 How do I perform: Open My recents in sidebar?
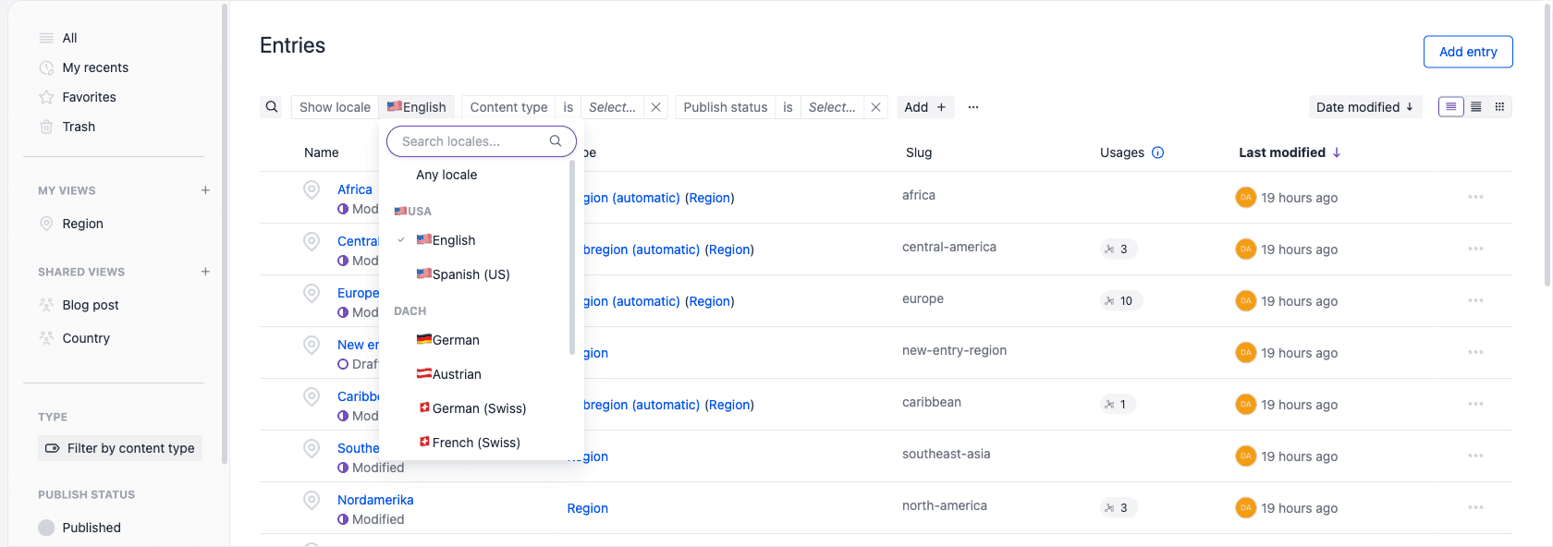(95, 67)
